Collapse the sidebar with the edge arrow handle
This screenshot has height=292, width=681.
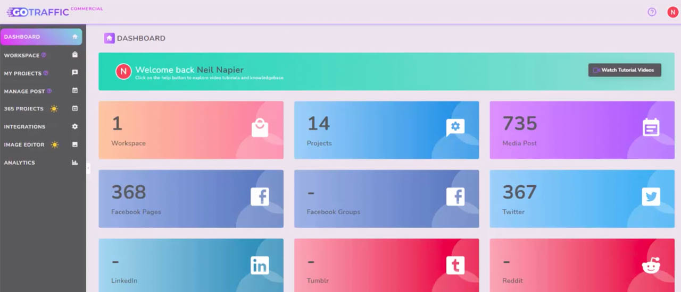click(88, 168)
